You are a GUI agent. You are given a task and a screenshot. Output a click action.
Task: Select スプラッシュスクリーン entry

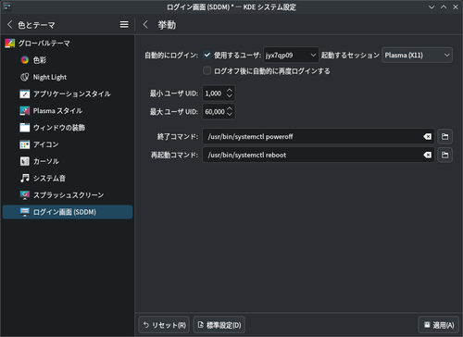coord(69,195)
